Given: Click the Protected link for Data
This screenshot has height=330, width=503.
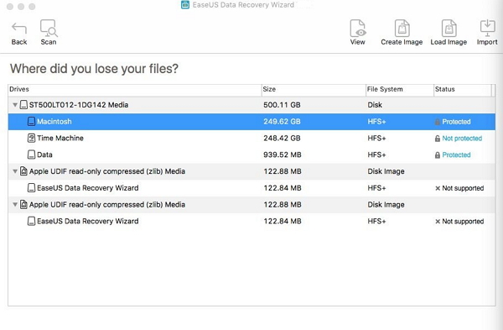Looking at the screenshot, I should [x=456, y=155].
